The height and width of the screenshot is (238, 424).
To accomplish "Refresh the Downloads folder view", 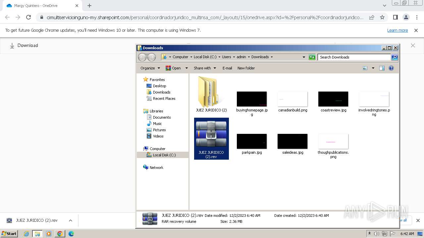I will [x=312, y=57].
